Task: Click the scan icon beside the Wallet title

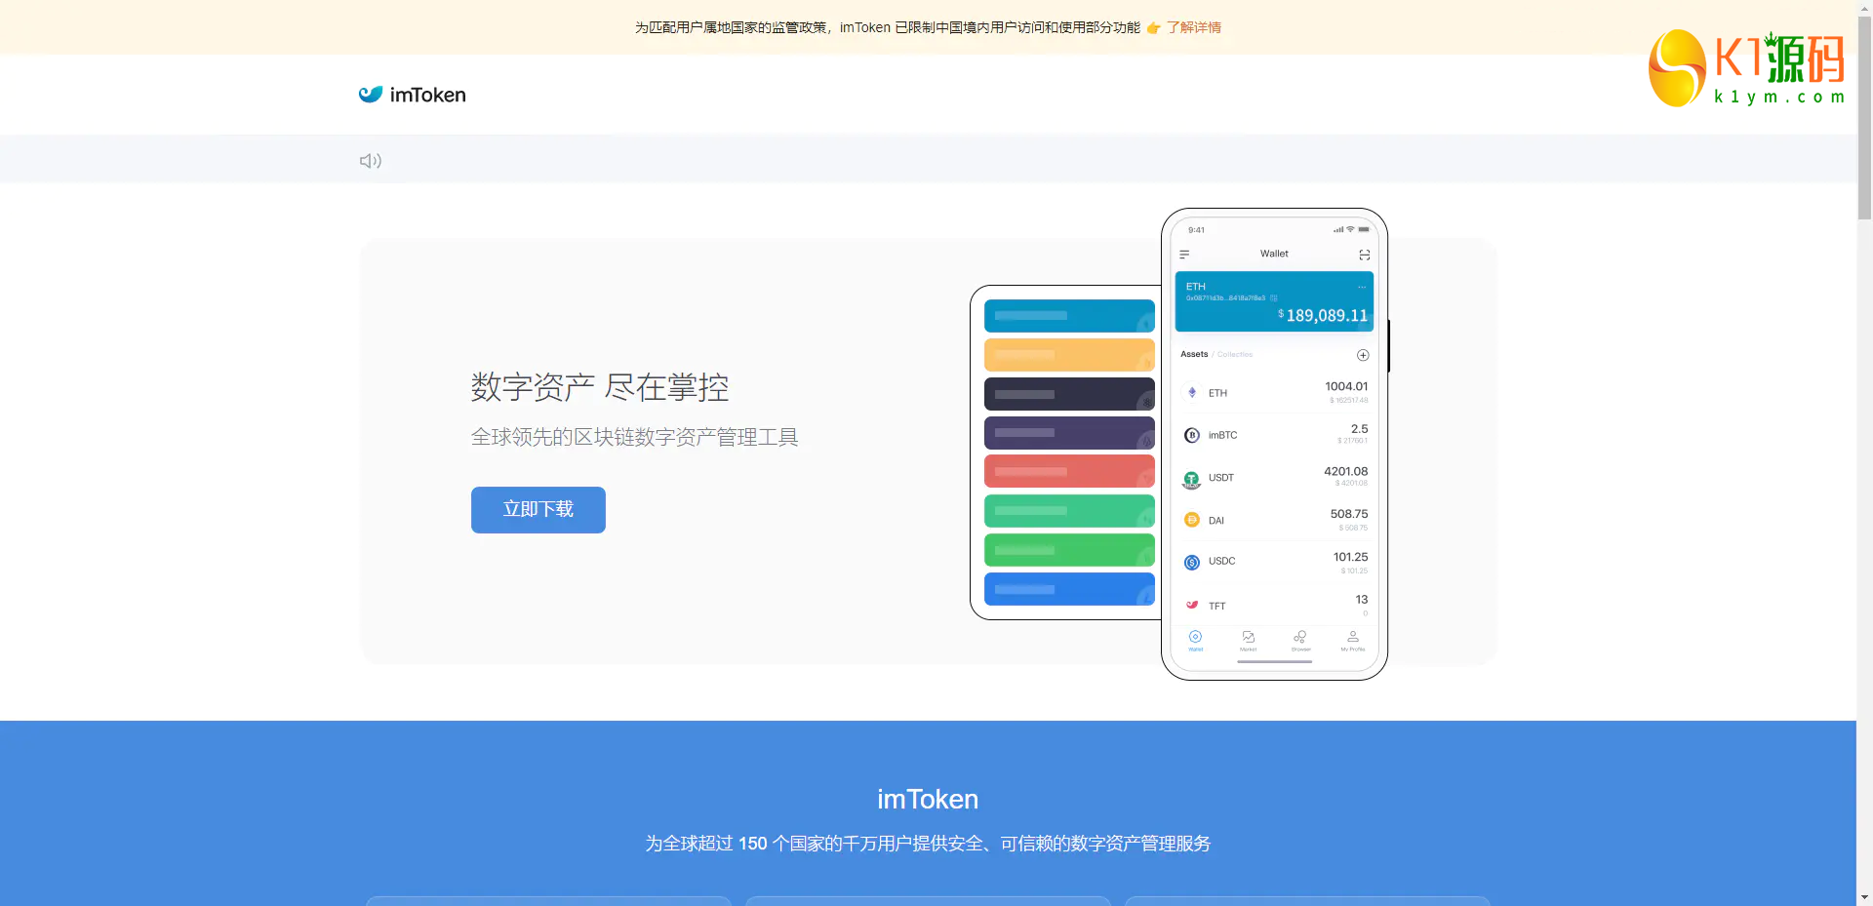Action: pyautogui.click(x=1365, y=255)
